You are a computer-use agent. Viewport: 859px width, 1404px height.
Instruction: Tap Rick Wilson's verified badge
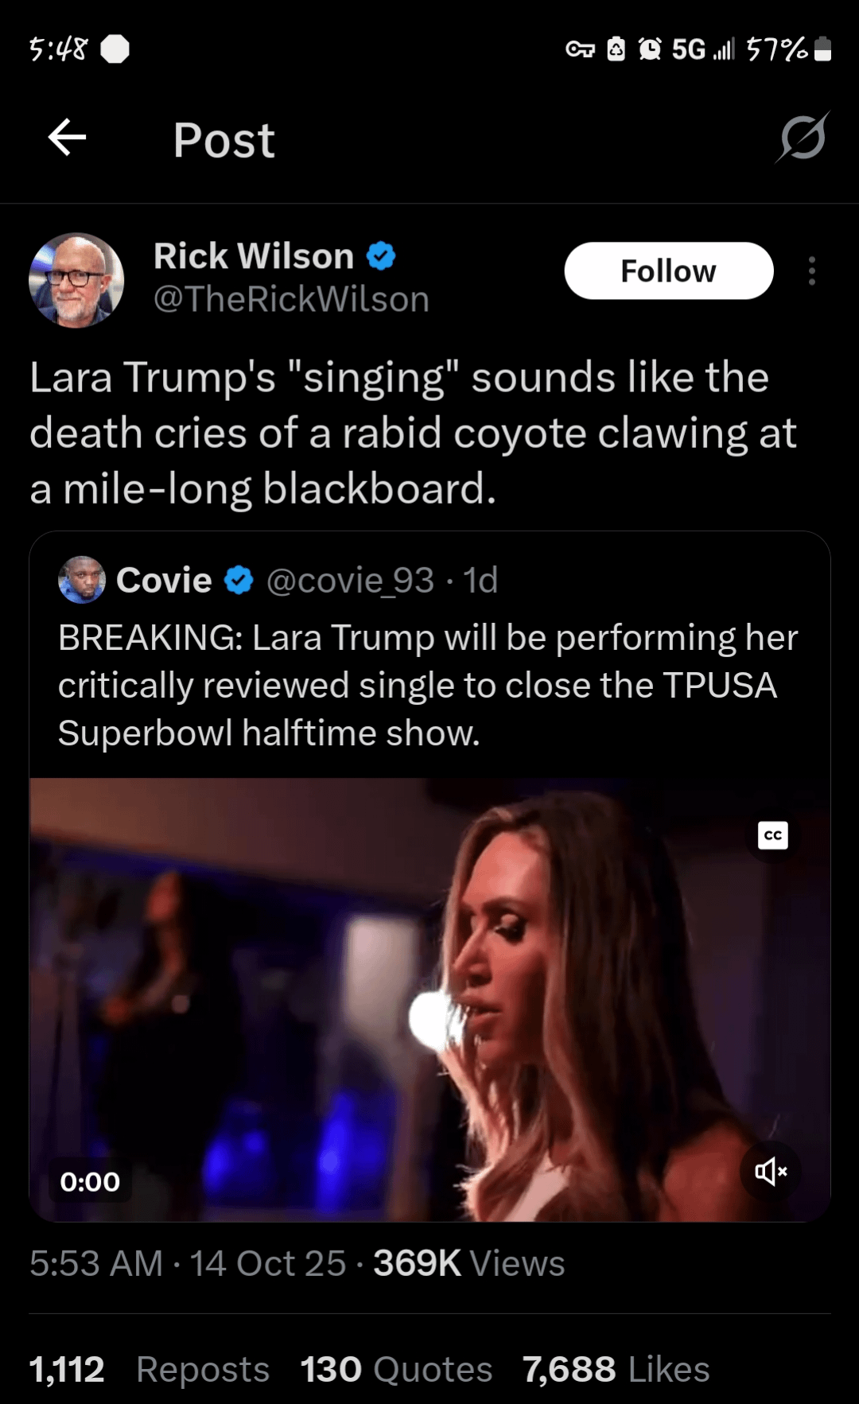coord(381,256)
